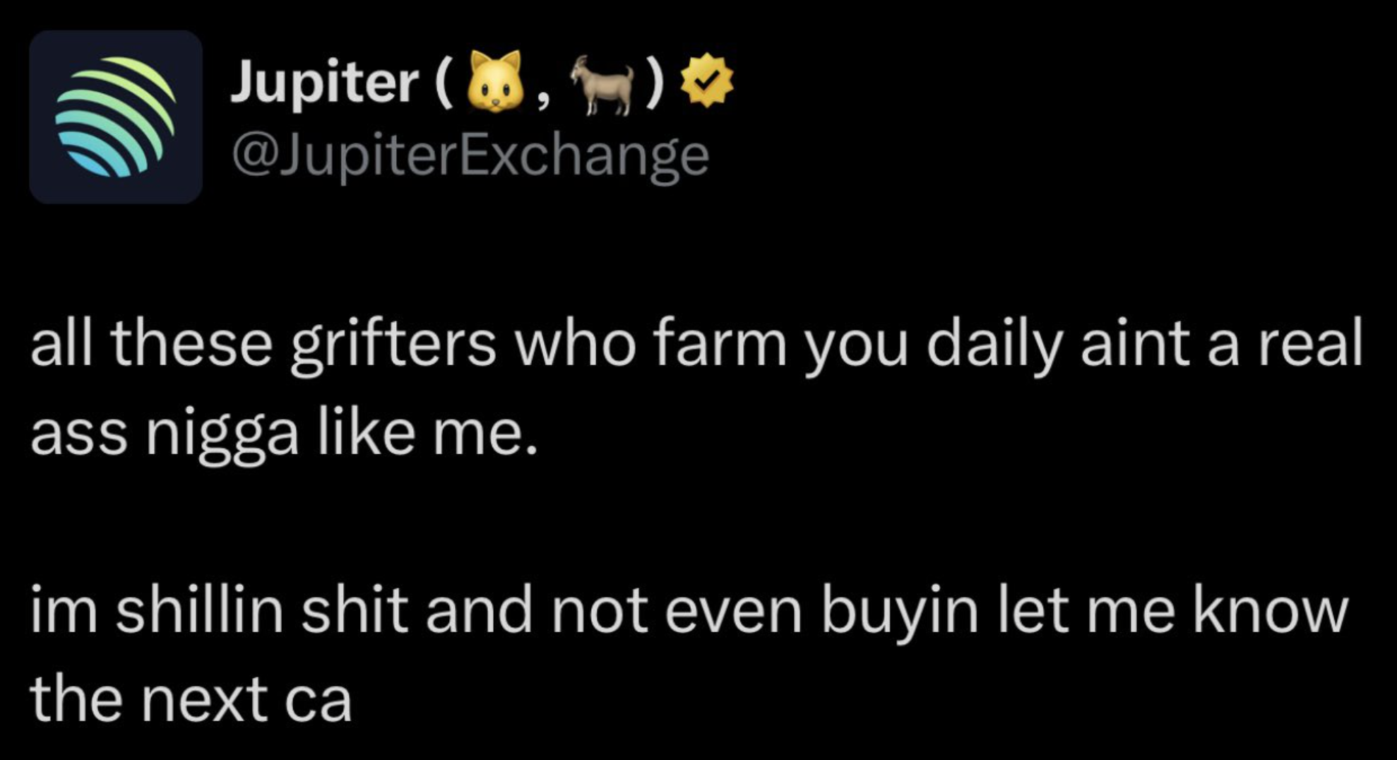Click the gold verified badge
Viewport: 1397px width, 760px height.
tap(706, 83)
